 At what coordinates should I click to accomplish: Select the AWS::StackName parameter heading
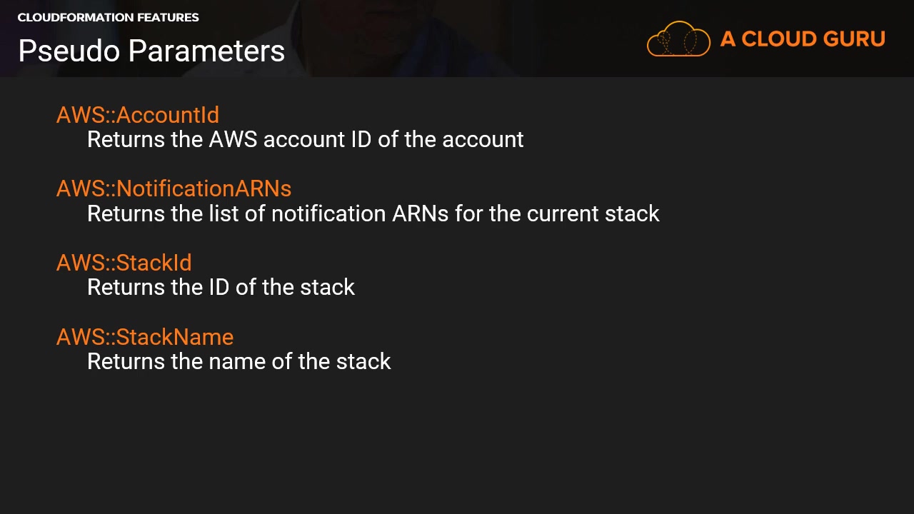[145, 337]
